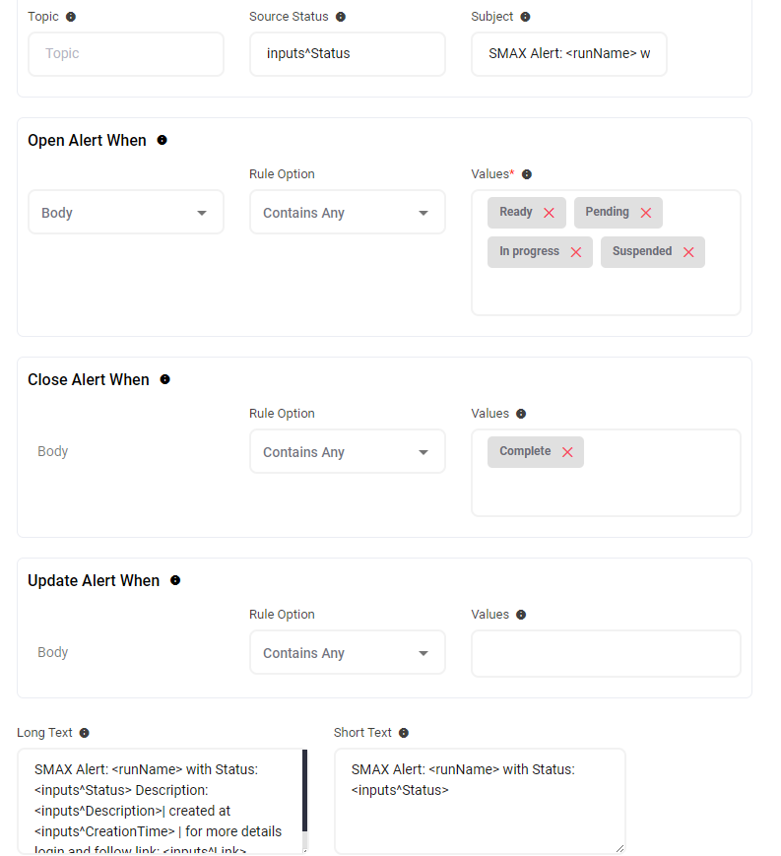Click info icon beside Source Status
The image size is (781, 856).
(x=341, y=17)
